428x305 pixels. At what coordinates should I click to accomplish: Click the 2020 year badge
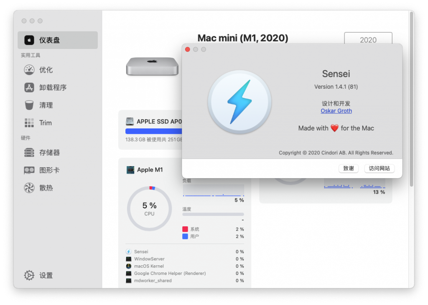click(x=368, y=38)
